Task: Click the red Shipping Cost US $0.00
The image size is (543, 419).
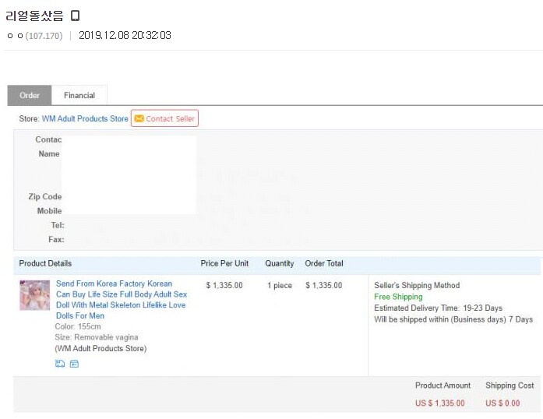Action: pos(502,403)
